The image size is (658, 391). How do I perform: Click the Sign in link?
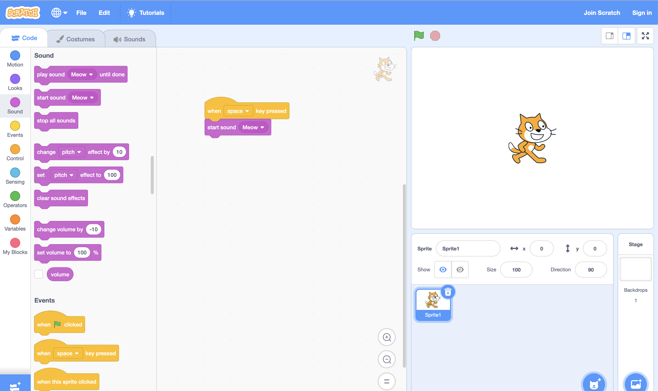coord(642,13)
